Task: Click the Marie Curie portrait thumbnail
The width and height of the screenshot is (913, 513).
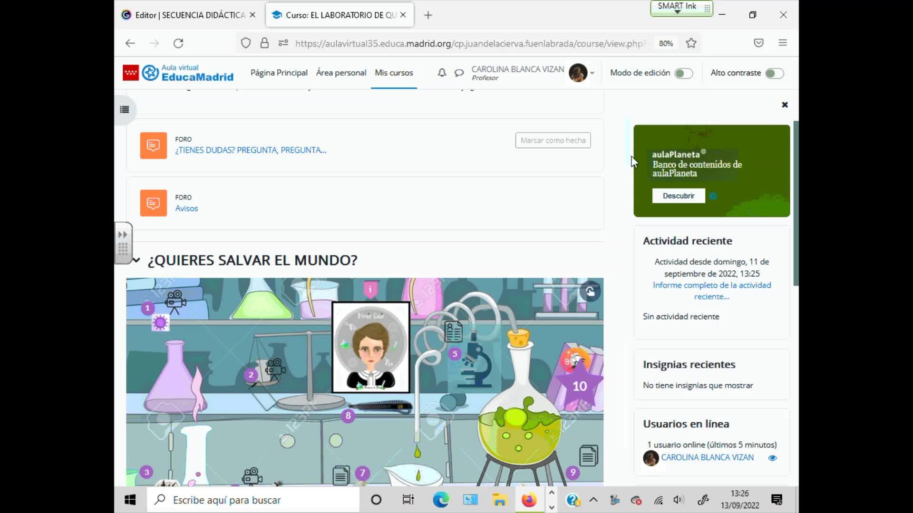Action: pyautogui.click(x=371, y=347)
